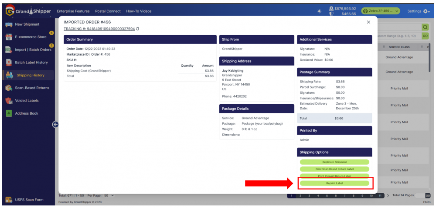The image size is (436, 208).
Task: Open the tracking number link
Action: [99, 29]
